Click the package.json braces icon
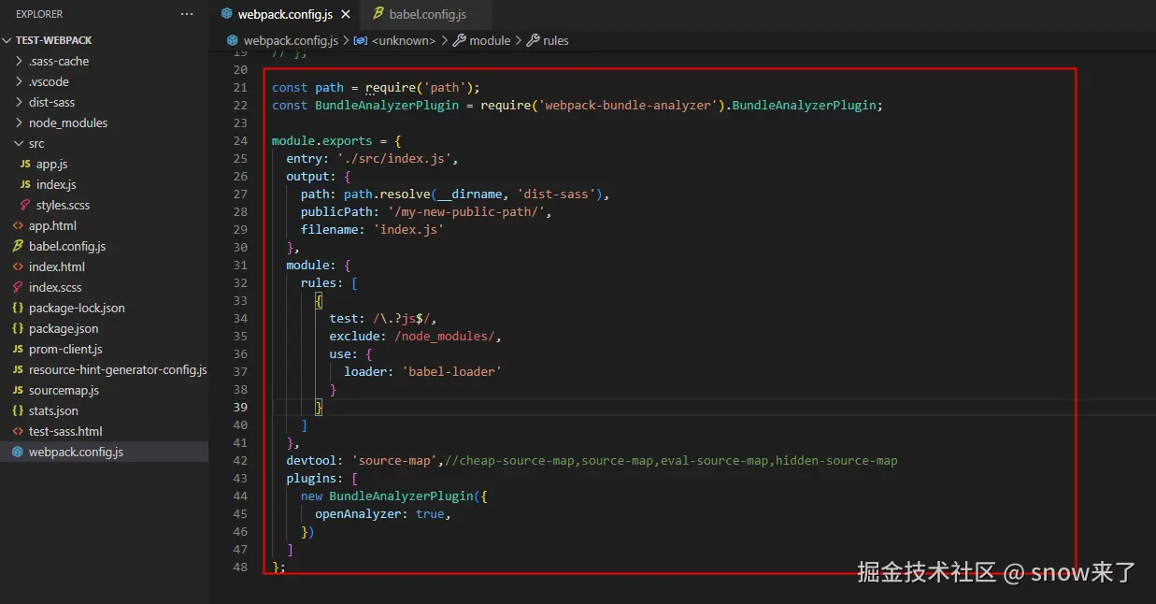This screenshot has height=604, width=1156. [x=19, y=328]
